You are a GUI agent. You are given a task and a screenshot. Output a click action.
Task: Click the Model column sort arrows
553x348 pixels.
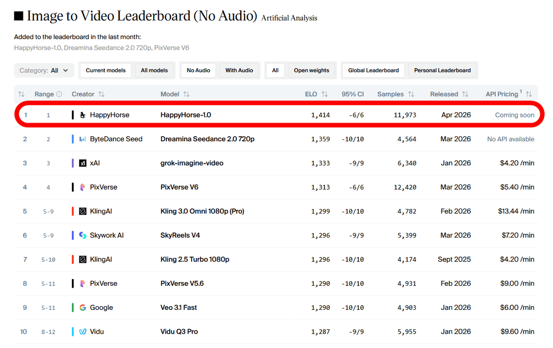186,94
